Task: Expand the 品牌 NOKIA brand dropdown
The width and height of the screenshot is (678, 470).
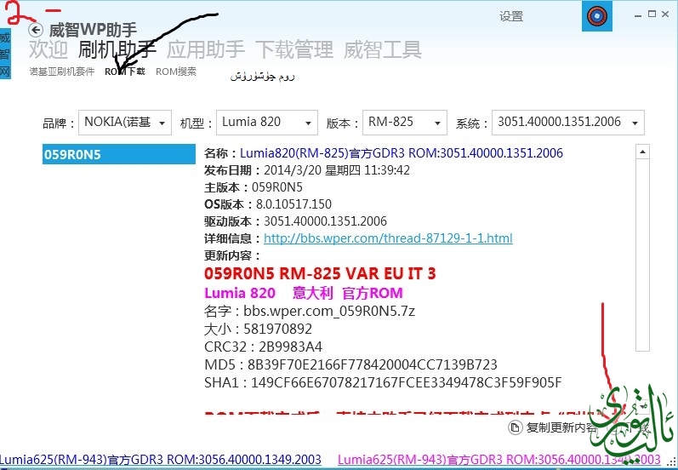Action: 125,123
